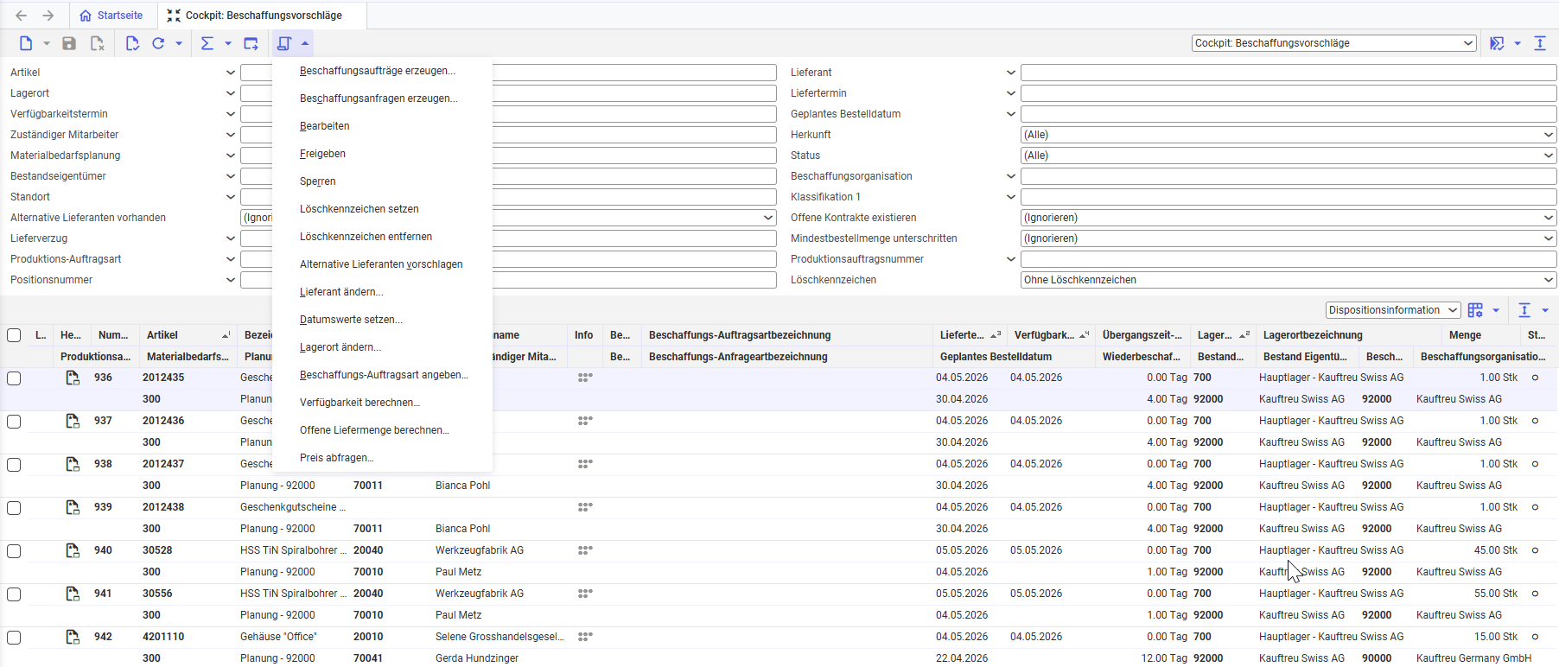Click the forward navigation arrow
The height and width of the screenshot is (667, 1559).
[x=48, y=16]
